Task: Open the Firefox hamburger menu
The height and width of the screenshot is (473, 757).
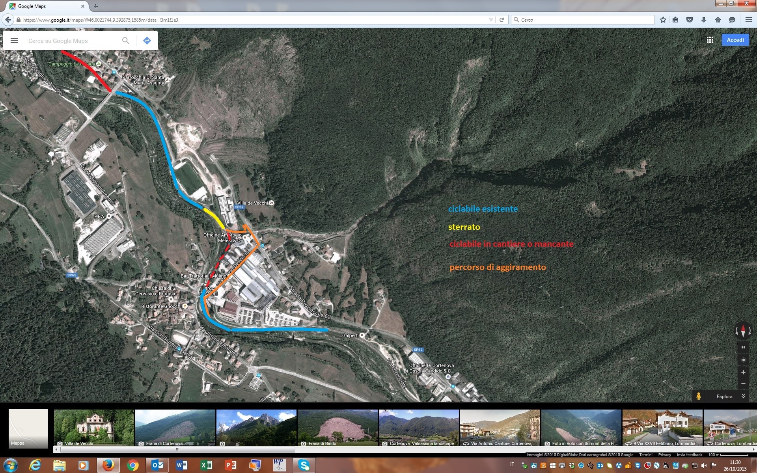Action: coord(748,20)
